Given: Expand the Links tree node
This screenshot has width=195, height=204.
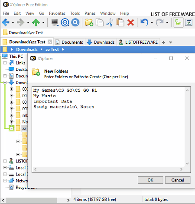Looking at the screenshot, I should 5,63.
